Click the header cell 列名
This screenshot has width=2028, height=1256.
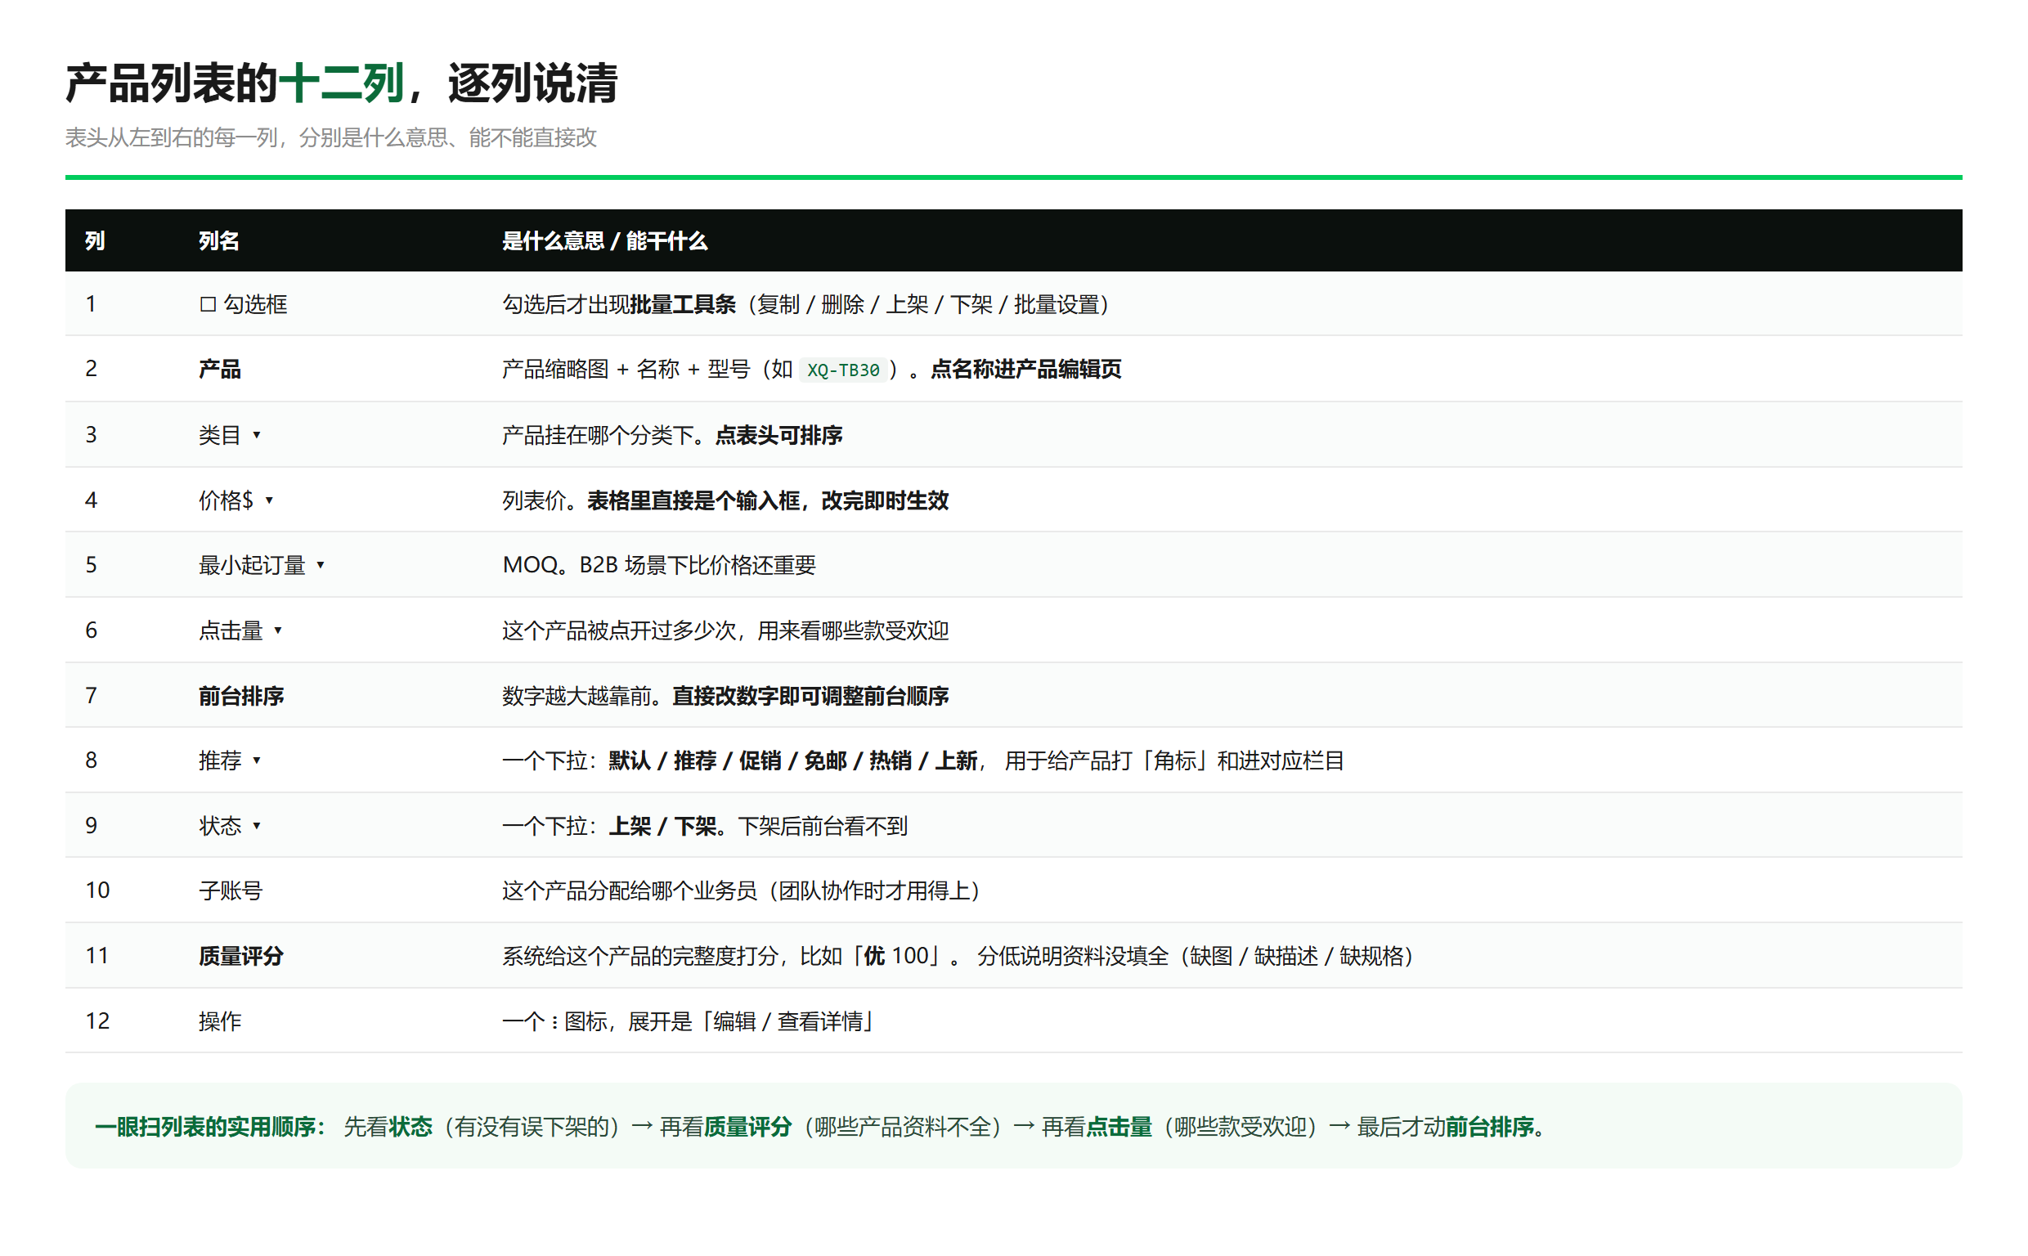(218, 241)
